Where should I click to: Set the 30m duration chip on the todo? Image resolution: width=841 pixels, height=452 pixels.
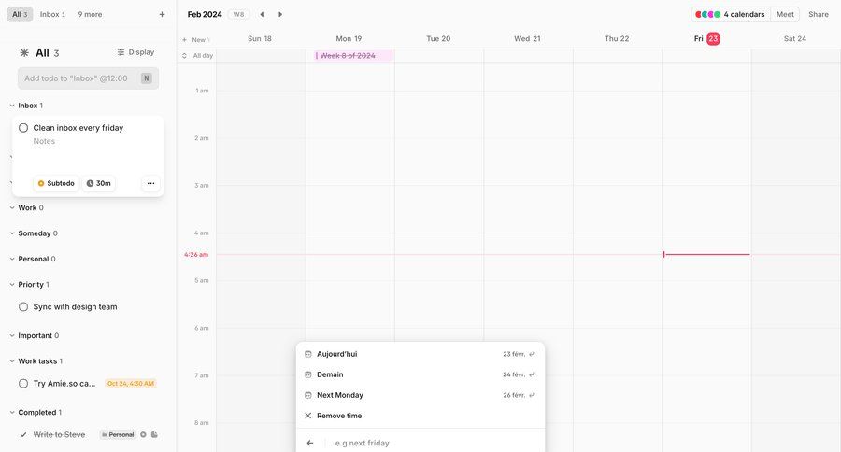pos(99,183)
